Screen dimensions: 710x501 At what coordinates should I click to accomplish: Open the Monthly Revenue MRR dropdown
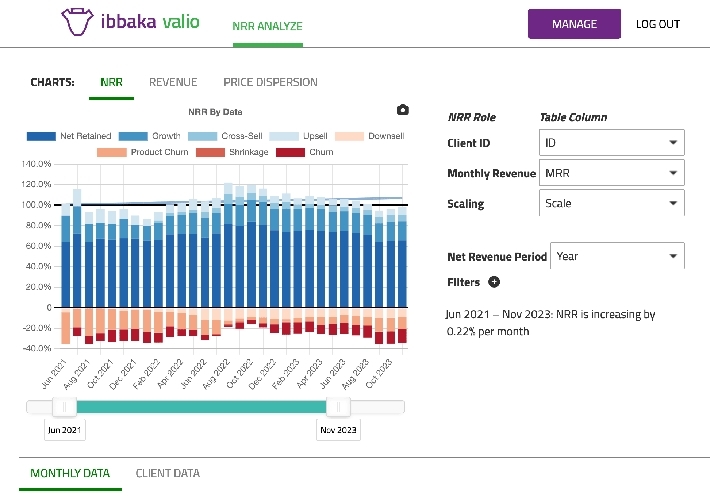[611, 173]
